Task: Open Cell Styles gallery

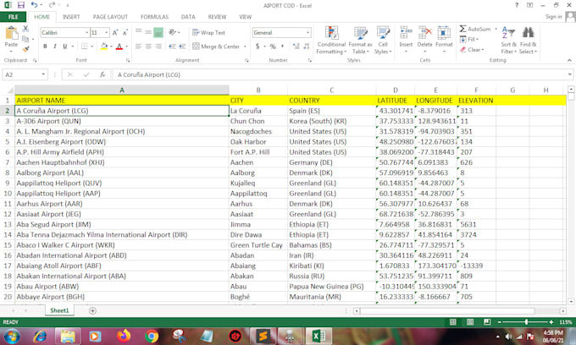Action: pyautogui.click(x=383, y=41)
